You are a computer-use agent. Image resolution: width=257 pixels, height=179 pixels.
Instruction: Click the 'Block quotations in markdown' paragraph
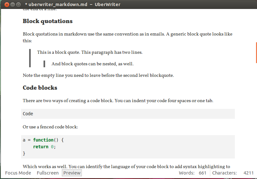coord(127,37)
